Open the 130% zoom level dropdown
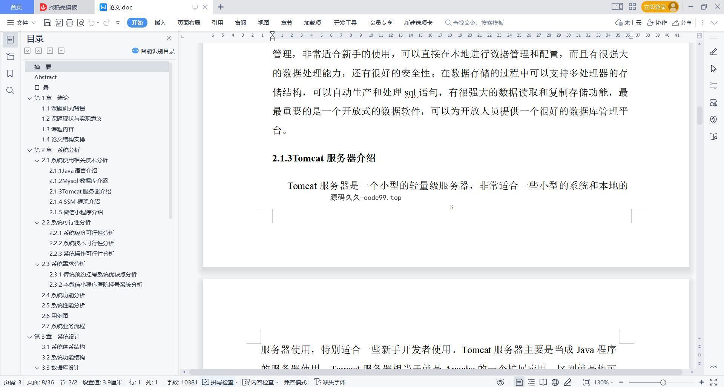724x387 pixels. (x=603, y=382)
